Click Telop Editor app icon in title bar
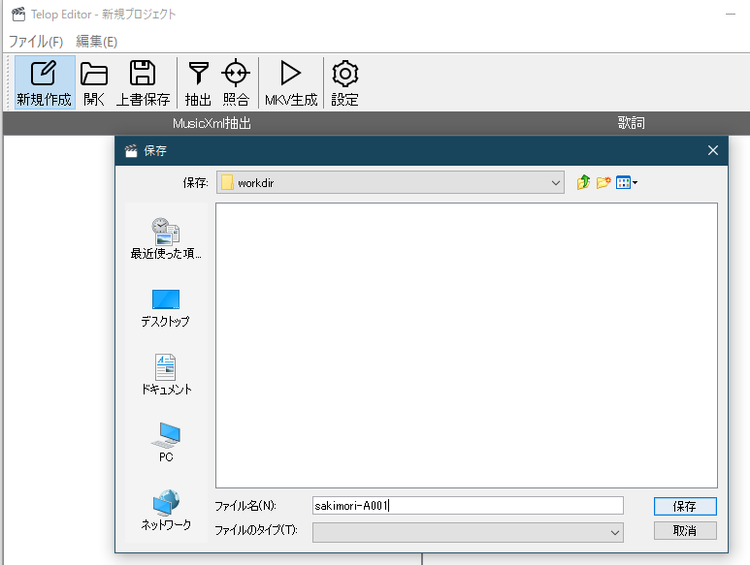The width and height of the screenshot is (750, 565). coord(18,15)
